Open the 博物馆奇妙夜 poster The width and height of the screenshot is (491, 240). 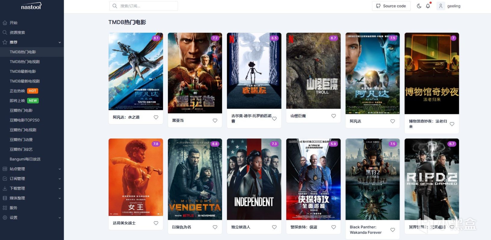pos(432,73)
